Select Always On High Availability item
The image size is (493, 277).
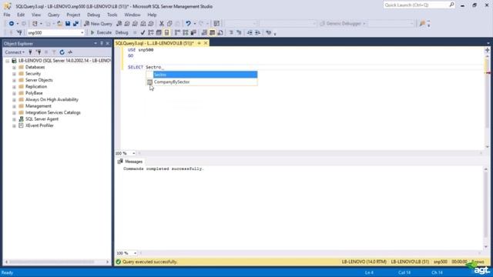[x=52, y=99]
